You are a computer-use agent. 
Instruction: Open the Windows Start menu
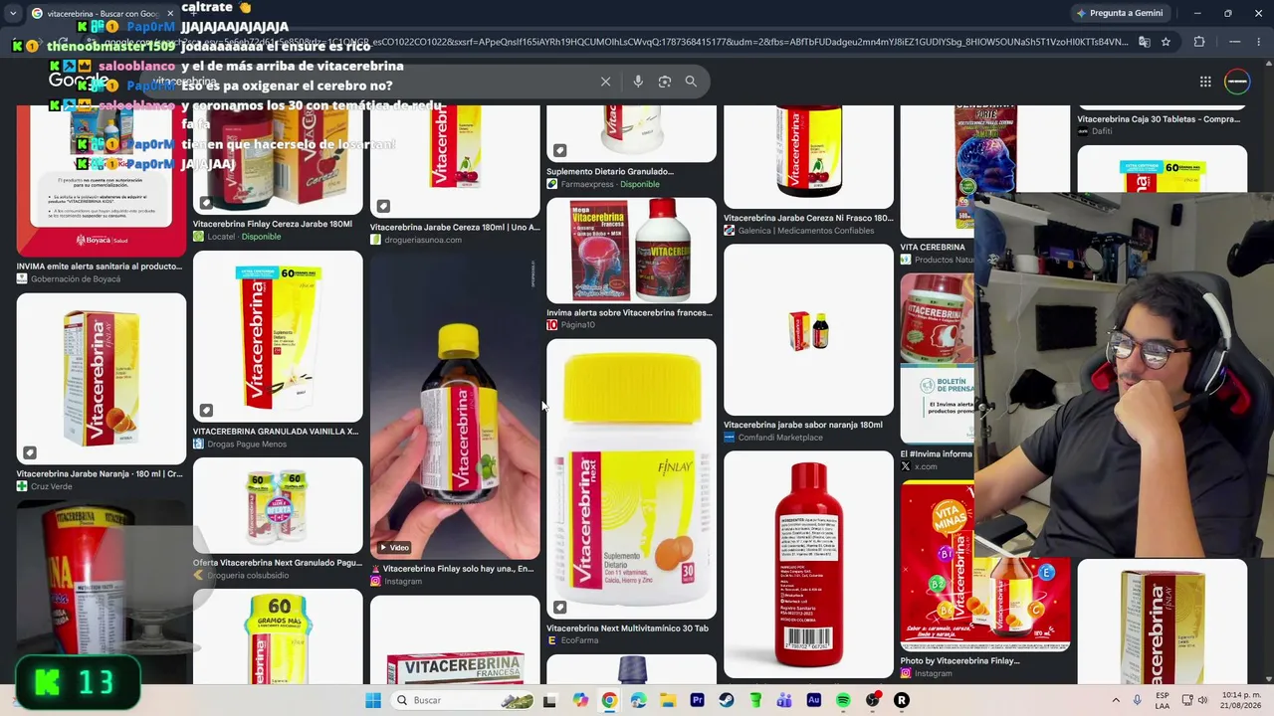tap(373, 700)
